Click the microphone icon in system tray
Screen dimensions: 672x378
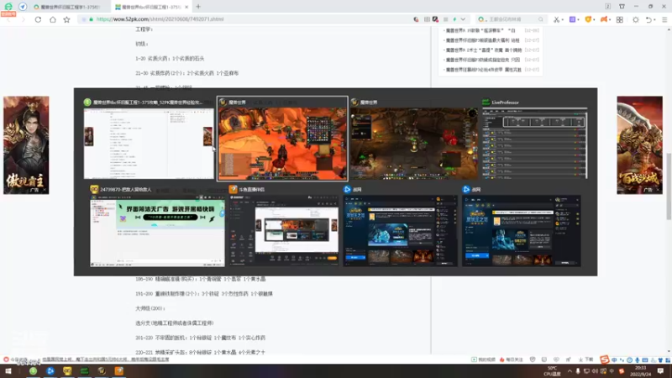click(x=578, y=371)
